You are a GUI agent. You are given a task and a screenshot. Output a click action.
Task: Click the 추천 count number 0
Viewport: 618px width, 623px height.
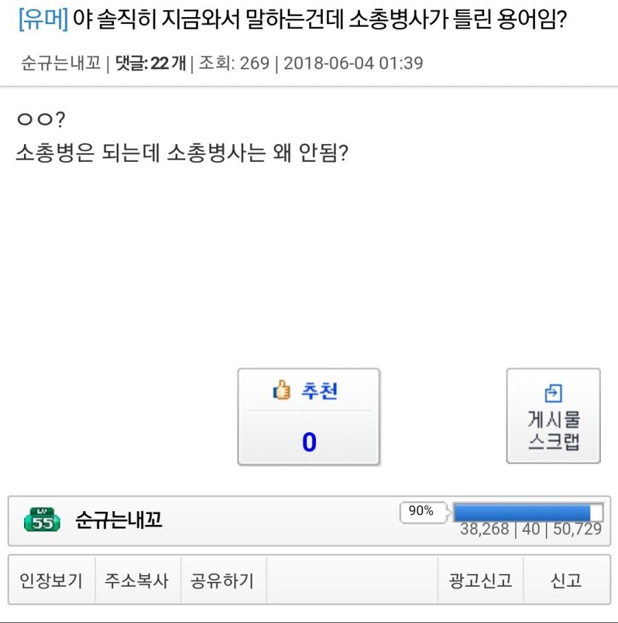click(x=309, y=443)
